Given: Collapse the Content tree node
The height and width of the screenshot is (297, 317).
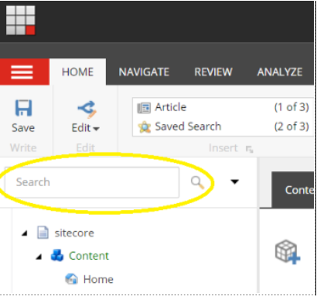Looking at the screenshot, I should pyautogui.click(x=39, y=257).
